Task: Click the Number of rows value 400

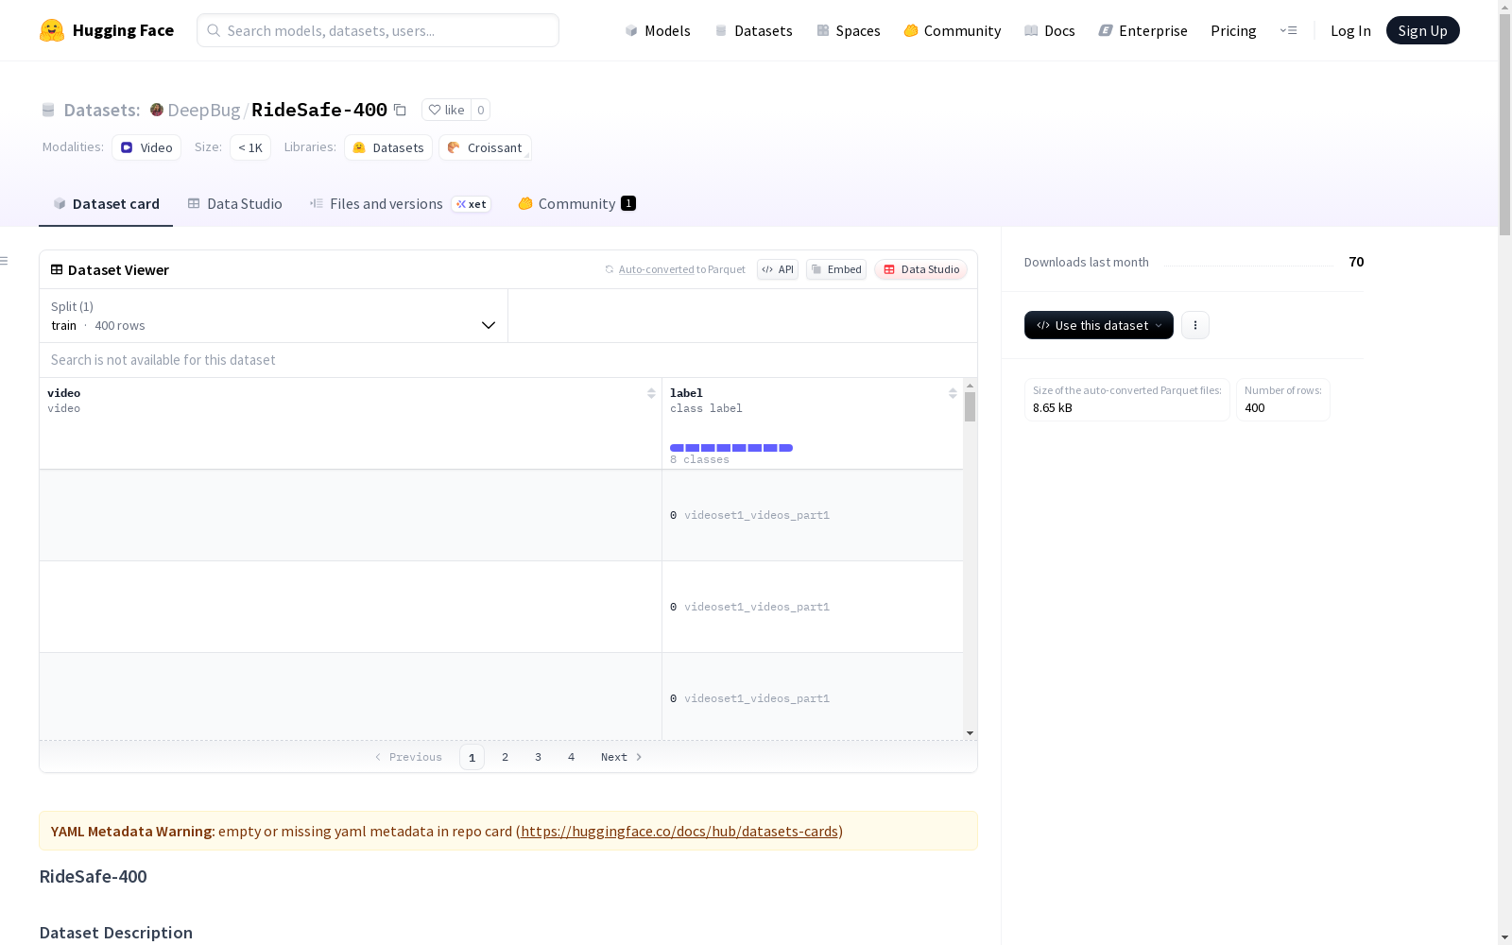Action: (1254, 408)
